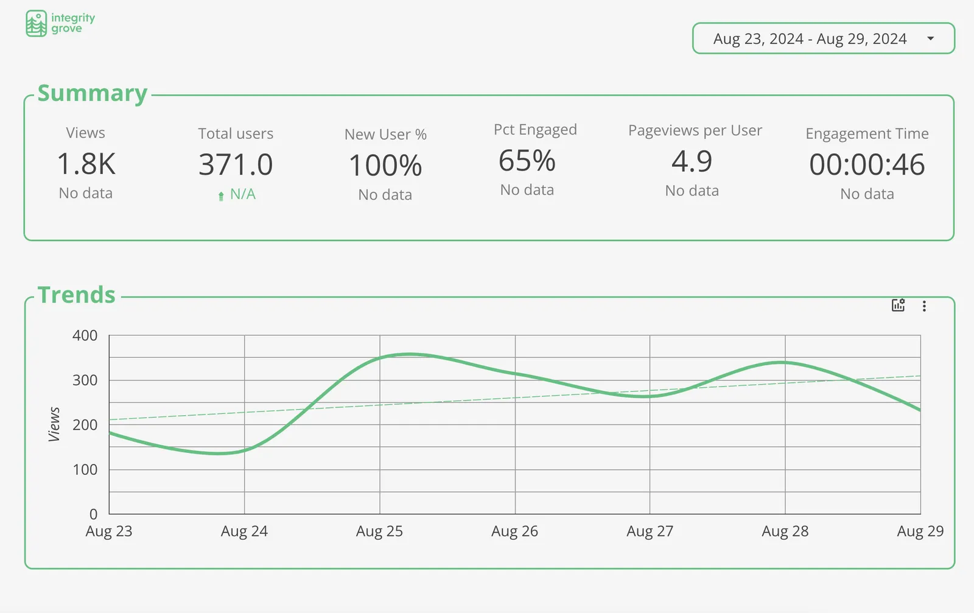This screenshot has height=613, width=974.
Task: Select the New User % value 100%
Action: (385, 166)
